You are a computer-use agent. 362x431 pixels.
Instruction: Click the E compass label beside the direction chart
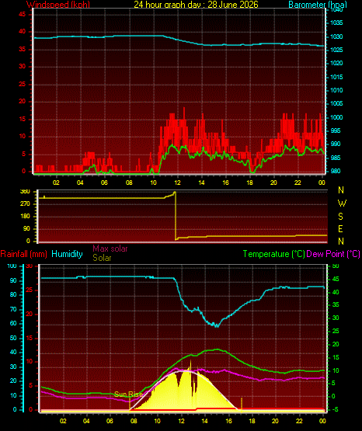(341, 228)
